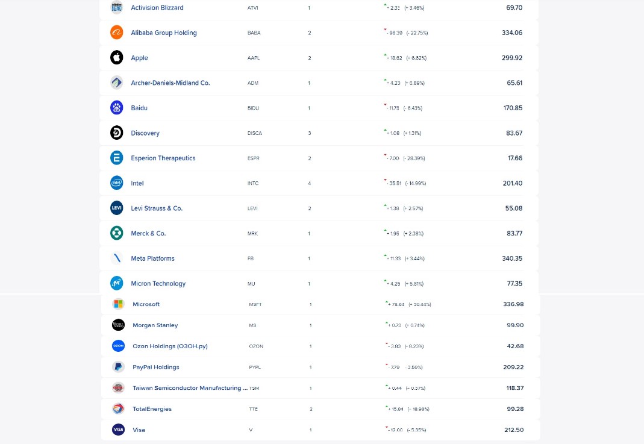This screenshot has height=444, width=644.
Task: Open the Activision Blizzard stock link
Action: pos(157,7)
